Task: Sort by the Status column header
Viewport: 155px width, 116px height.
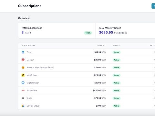Action: [x=116, y=45]
